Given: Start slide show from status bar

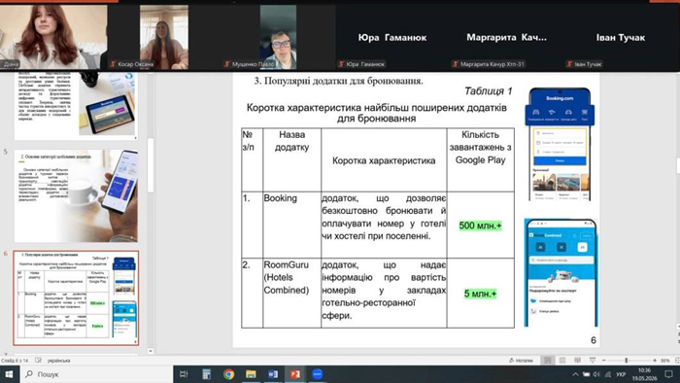Looking at the screenshot, I should [593, 361].
